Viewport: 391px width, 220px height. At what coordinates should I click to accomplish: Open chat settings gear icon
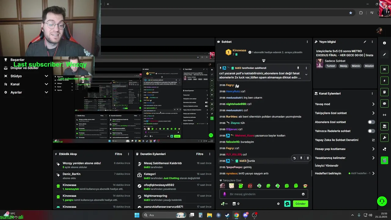278,204
